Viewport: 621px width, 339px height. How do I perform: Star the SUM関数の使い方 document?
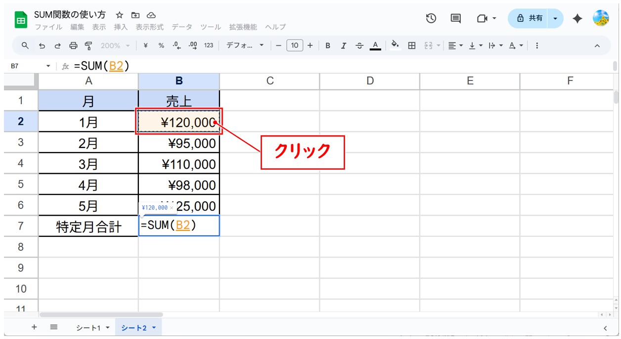point(120,15)
